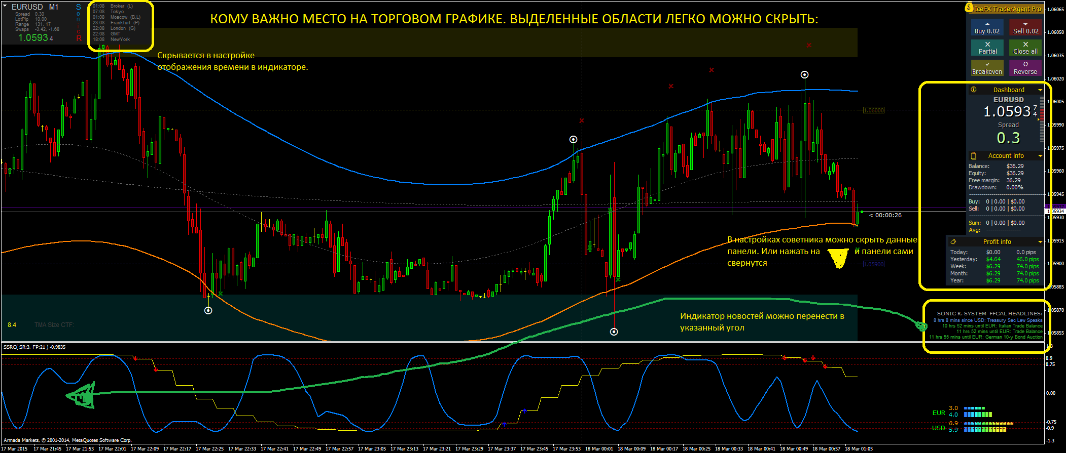Click the Breakeven button
The height and width of the screenshot is (453, 1066).
[987, 68]
